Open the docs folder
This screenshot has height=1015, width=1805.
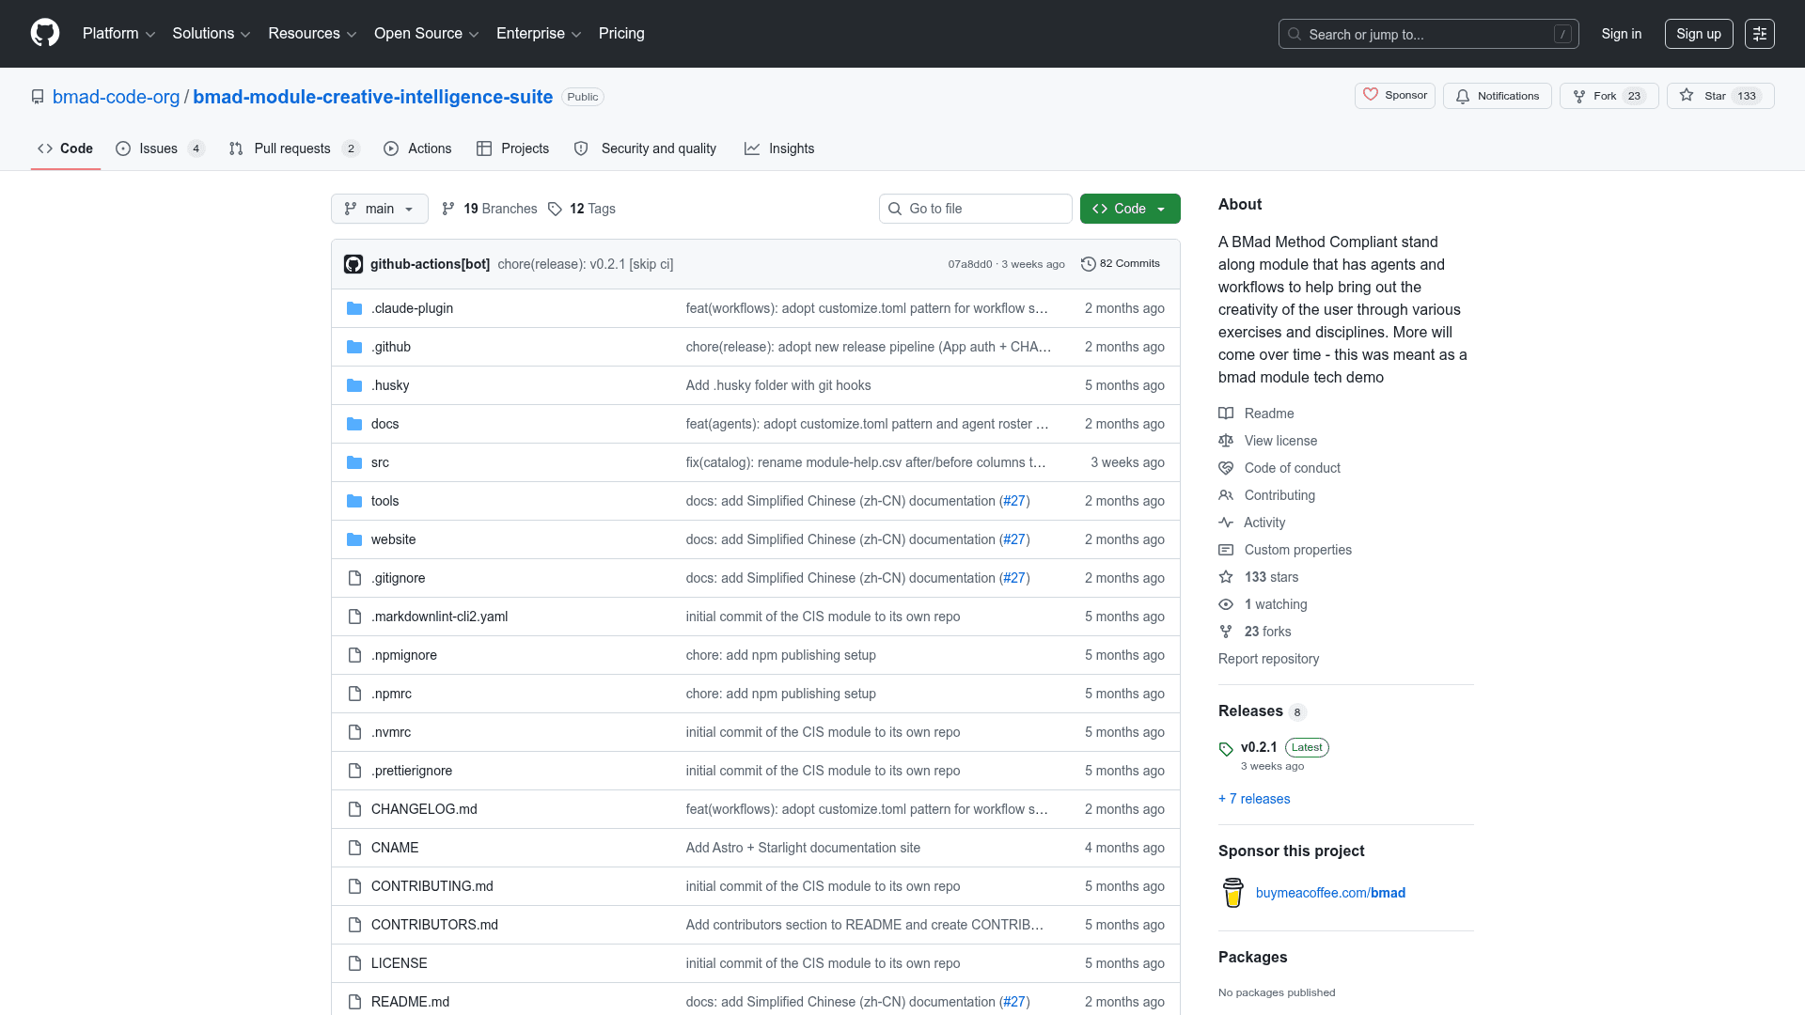point(385,424)
